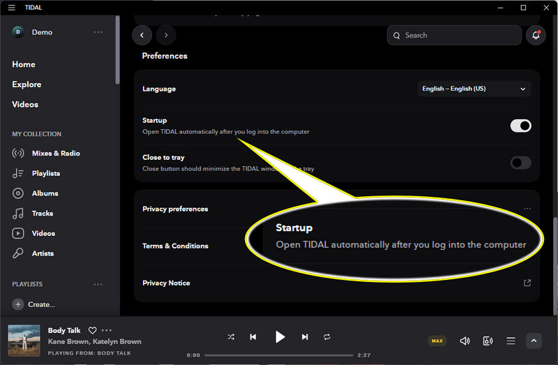Click the Mixes & Radio broadcast icon
This screenshot has width=558, height=365.
point(18,153)
